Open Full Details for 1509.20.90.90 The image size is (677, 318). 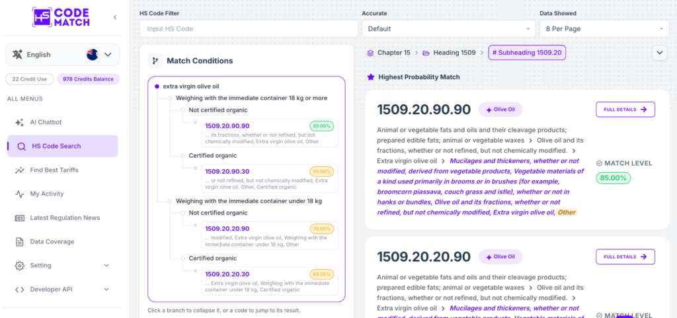click(625, 110)
